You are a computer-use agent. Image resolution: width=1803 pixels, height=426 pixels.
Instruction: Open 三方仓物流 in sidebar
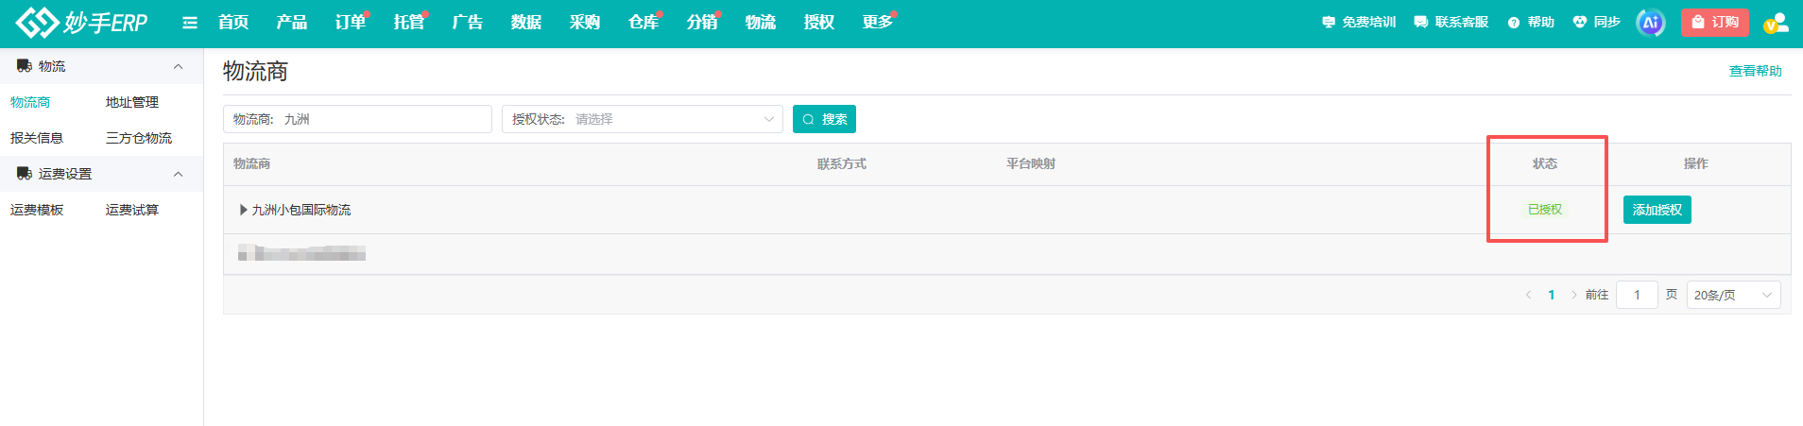139,138
